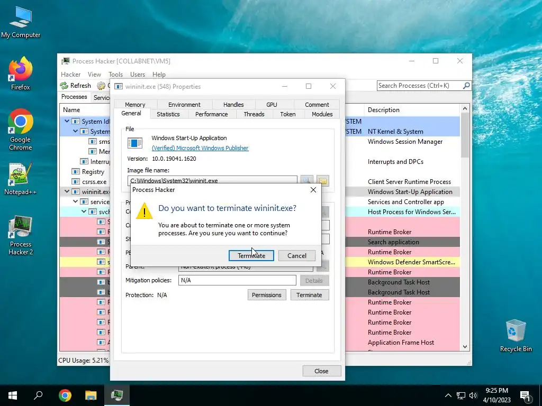Open the Comment tab
The height and width of the screenshot is (406, 542).
point(317,105)
